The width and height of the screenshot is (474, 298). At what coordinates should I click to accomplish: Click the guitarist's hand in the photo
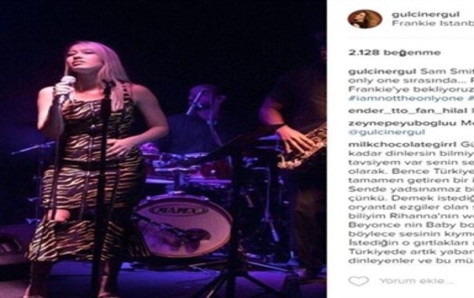coord(295,138)
